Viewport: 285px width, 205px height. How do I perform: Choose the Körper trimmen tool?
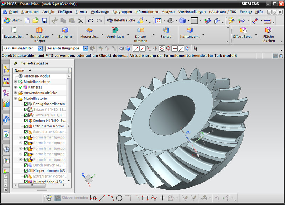(x=141, y=30)
